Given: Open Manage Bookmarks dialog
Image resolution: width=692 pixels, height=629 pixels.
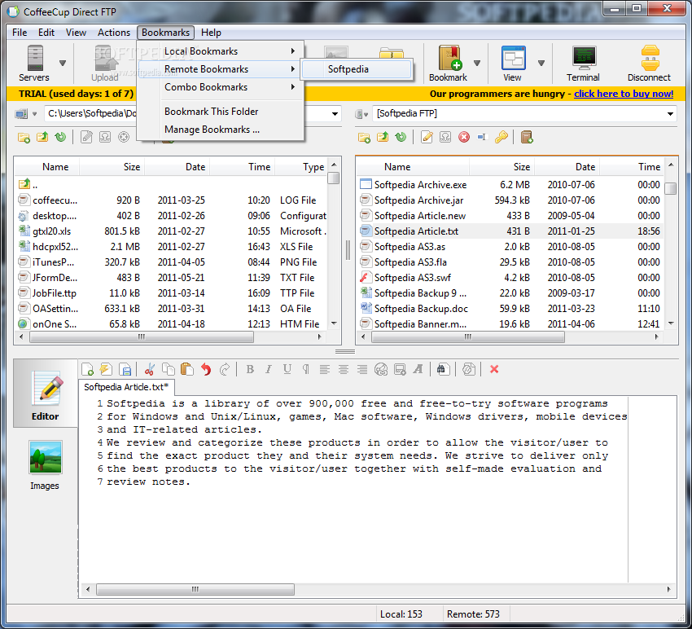Looking at the screenshot, I should [221, 130].
